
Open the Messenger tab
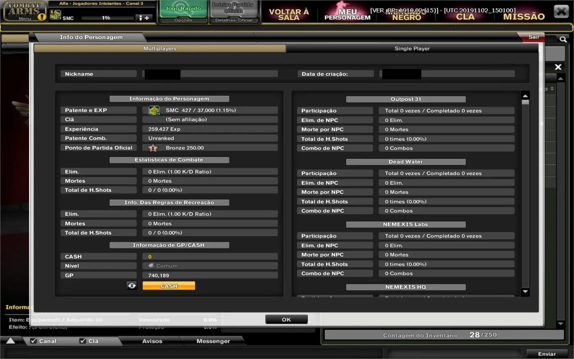coord(213,341)
